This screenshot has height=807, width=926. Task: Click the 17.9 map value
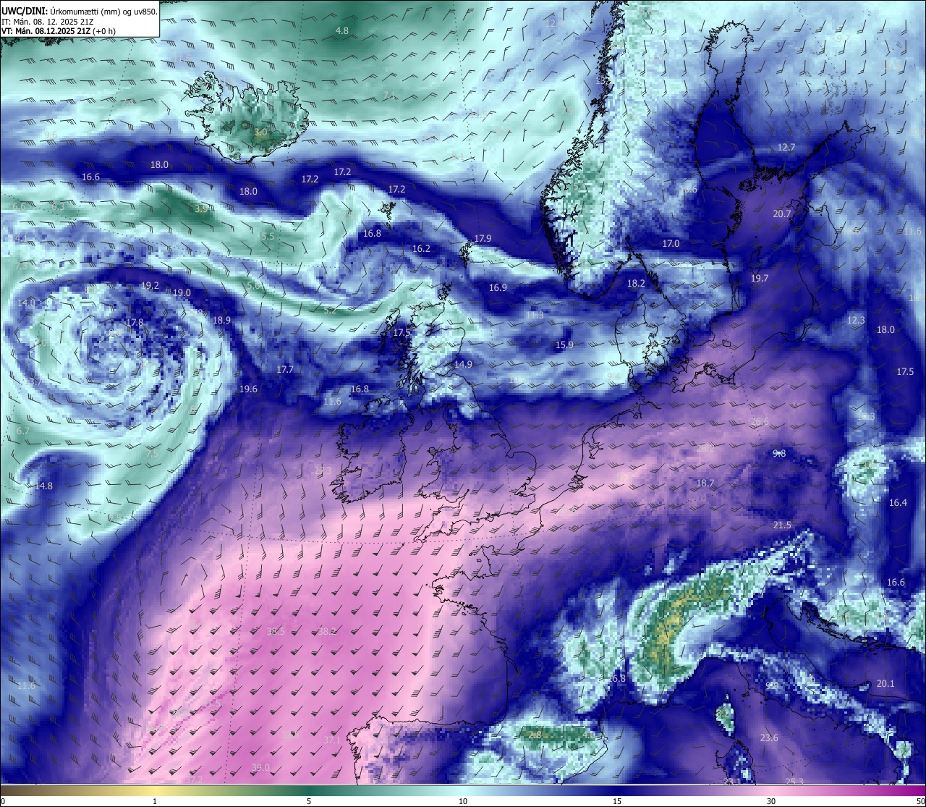coord(483,239)
